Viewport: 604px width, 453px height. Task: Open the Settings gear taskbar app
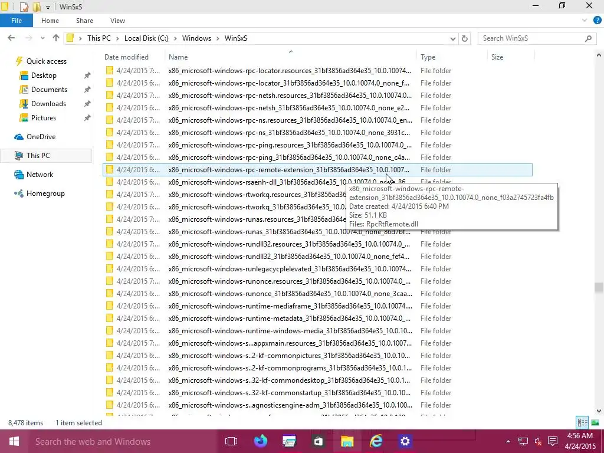point(405,441)
